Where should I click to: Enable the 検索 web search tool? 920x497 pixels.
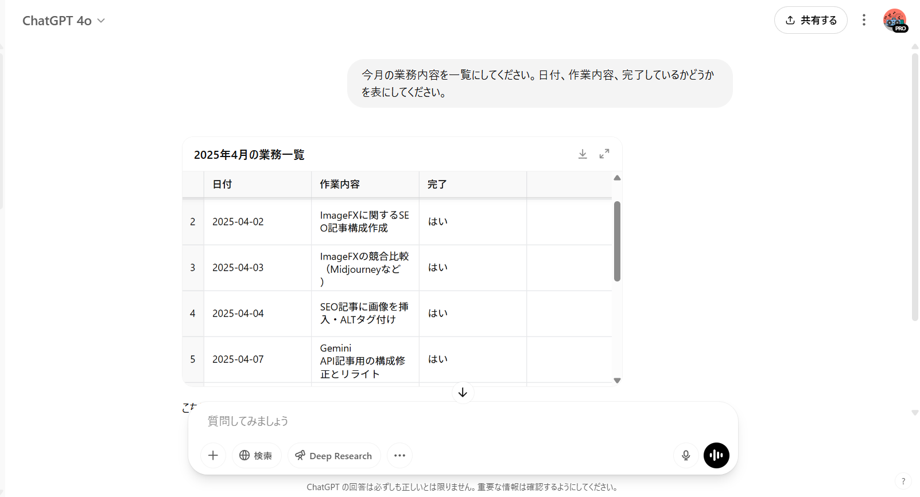256,455
